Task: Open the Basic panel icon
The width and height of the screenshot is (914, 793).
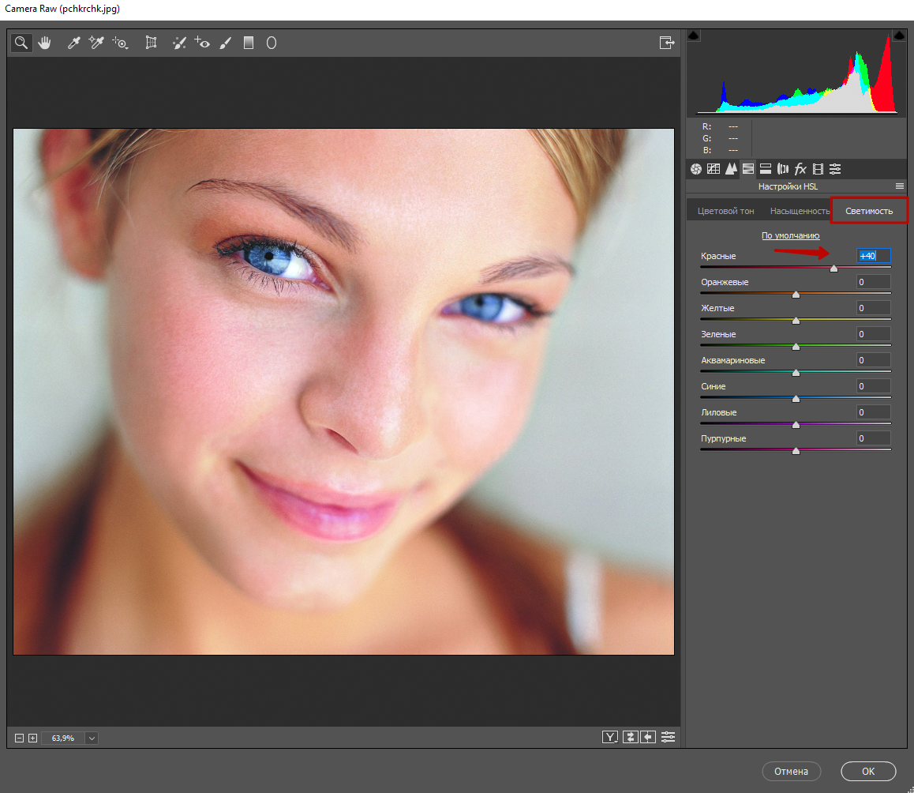Action: pyautogui.click(x=696, y=169)
